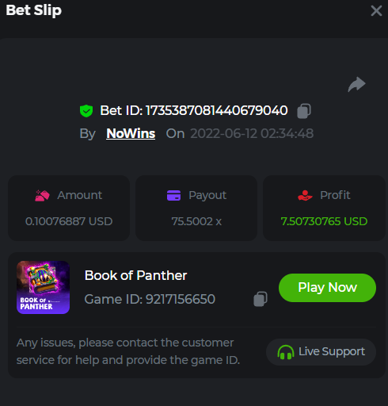This screenshot has width=388, height=406.
Task: Click the purple Payout card icon
Action: [x=173, y=195]
